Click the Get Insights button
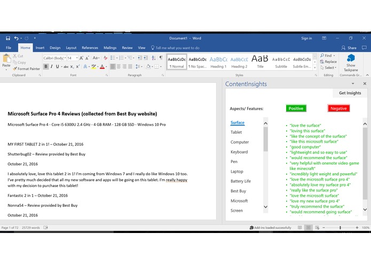The image size is (371, 264). [350, 93]
